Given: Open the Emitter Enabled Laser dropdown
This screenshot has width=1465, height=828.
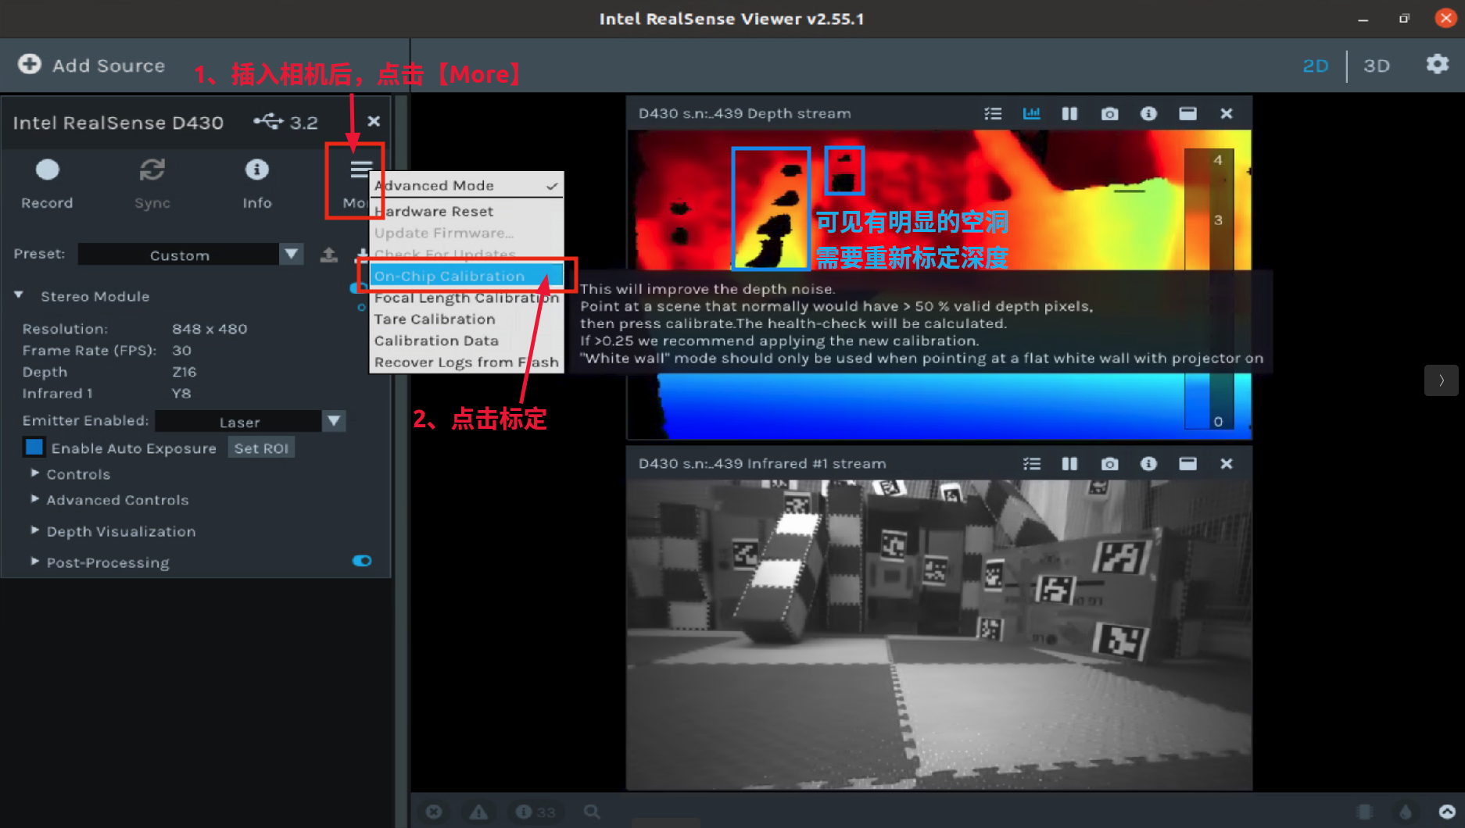Looking at the screenshot, I should coord(334,420).
